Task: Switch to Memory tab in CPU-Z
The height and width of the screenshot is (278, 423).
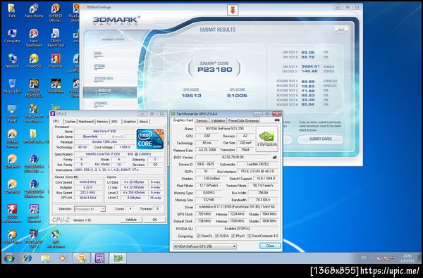Action: (x=102, y=122)
